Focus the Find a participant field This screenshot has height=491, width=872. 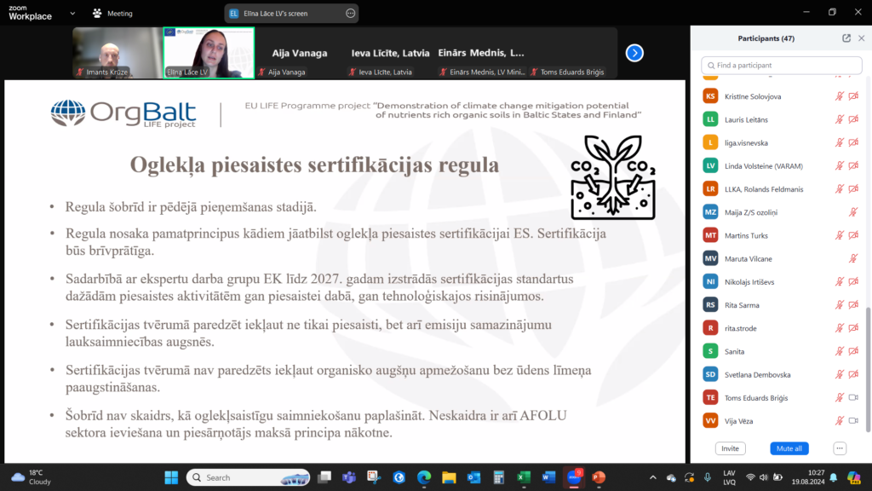[x=782, y=65]
